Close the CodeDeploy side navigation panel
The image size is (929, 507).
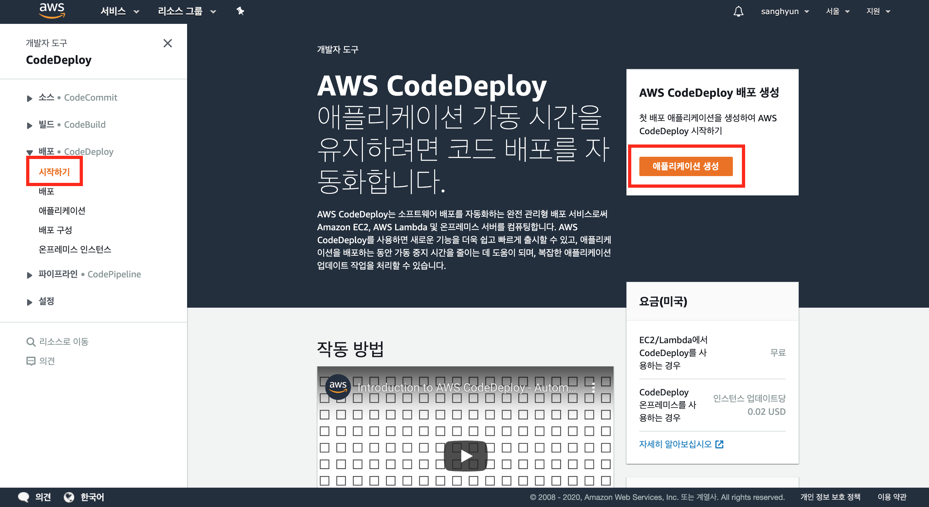coord(167,43)
